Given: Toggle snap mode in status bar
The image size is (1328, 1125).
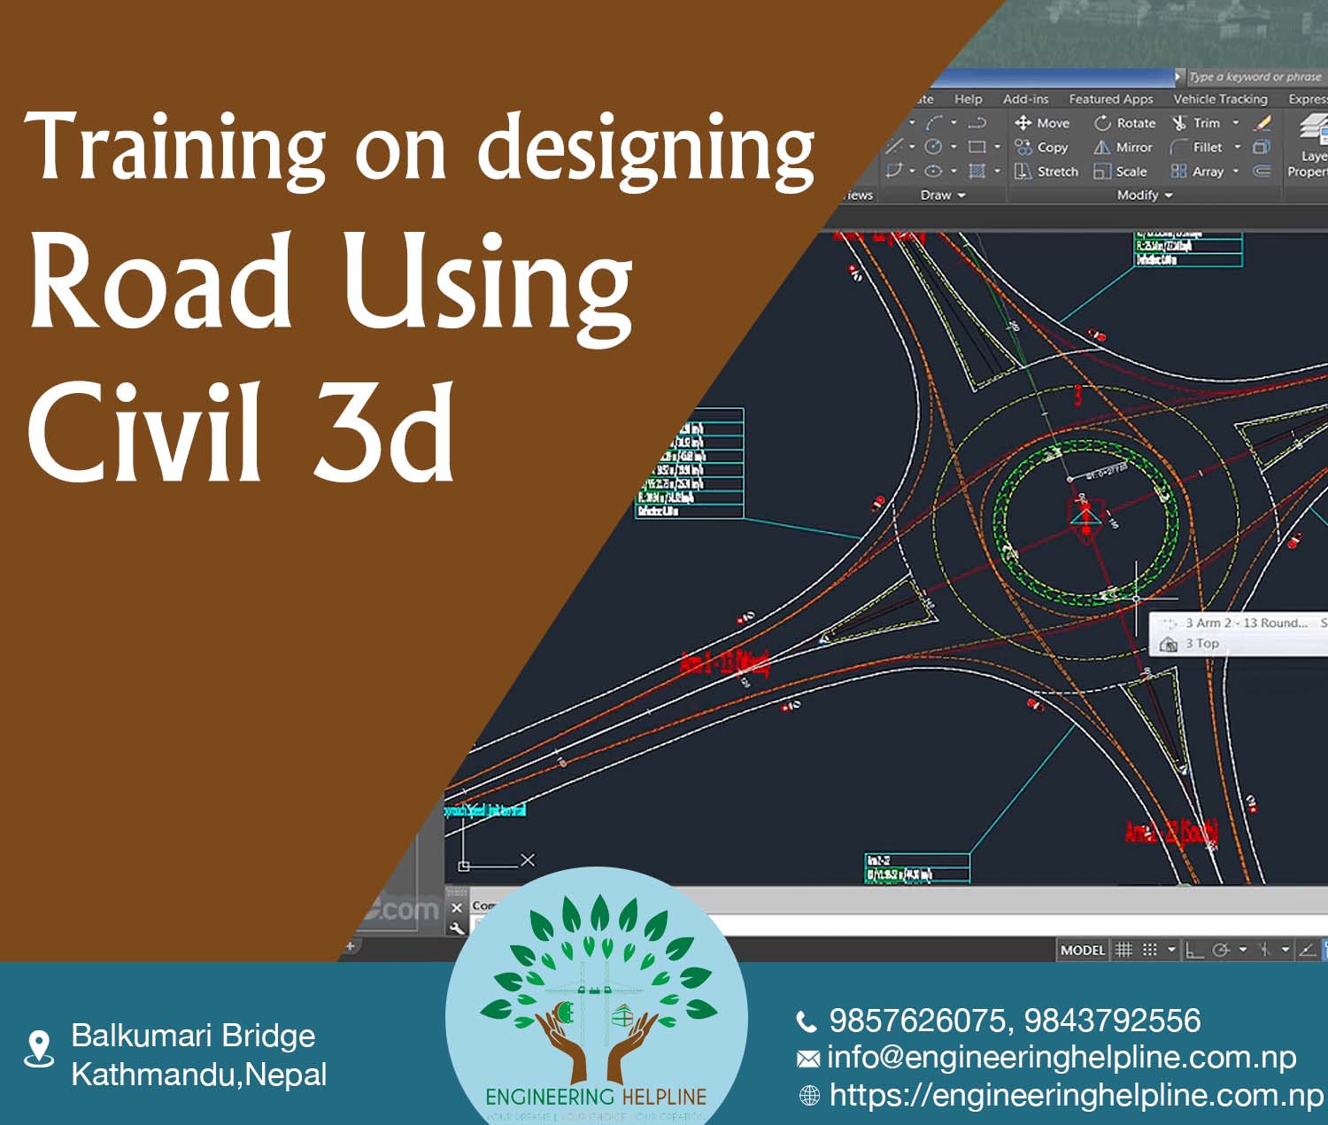Looking at the screenshot, I should click(1149, 950).
